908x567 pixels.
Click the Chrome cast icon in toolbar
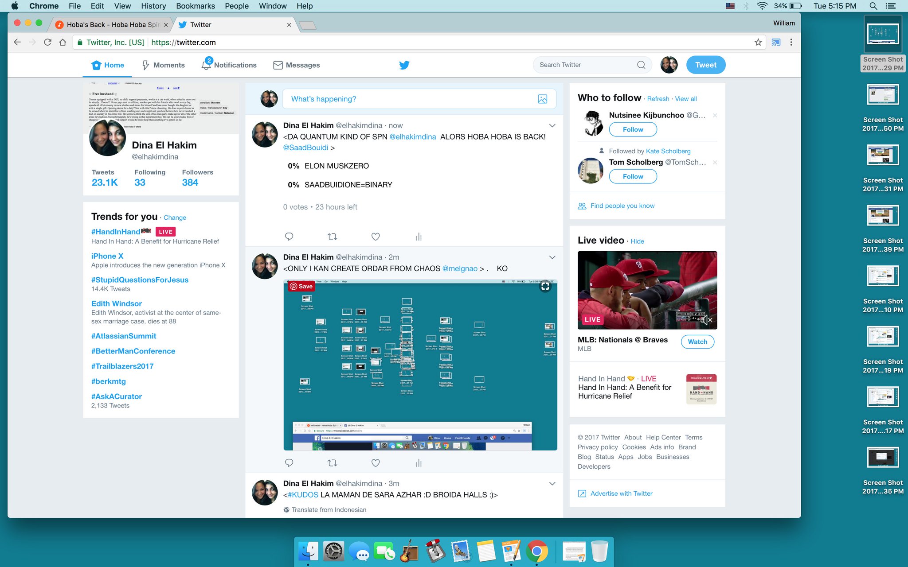776,42
